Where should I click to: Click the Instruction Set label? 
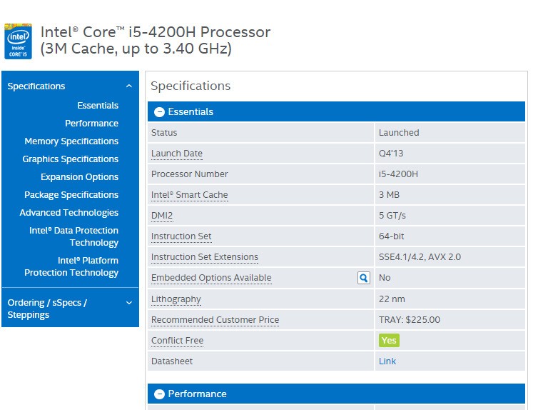[x=181, y=236]
